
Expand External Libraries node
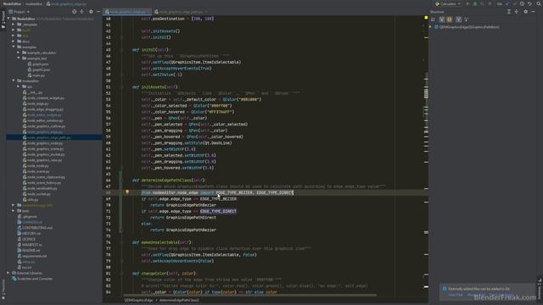[x=8, y=273]
